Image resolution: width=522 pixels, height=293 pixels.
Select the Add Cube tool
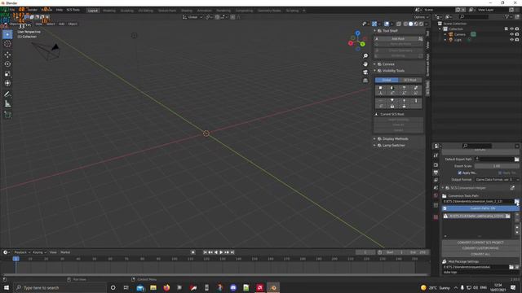7,115
